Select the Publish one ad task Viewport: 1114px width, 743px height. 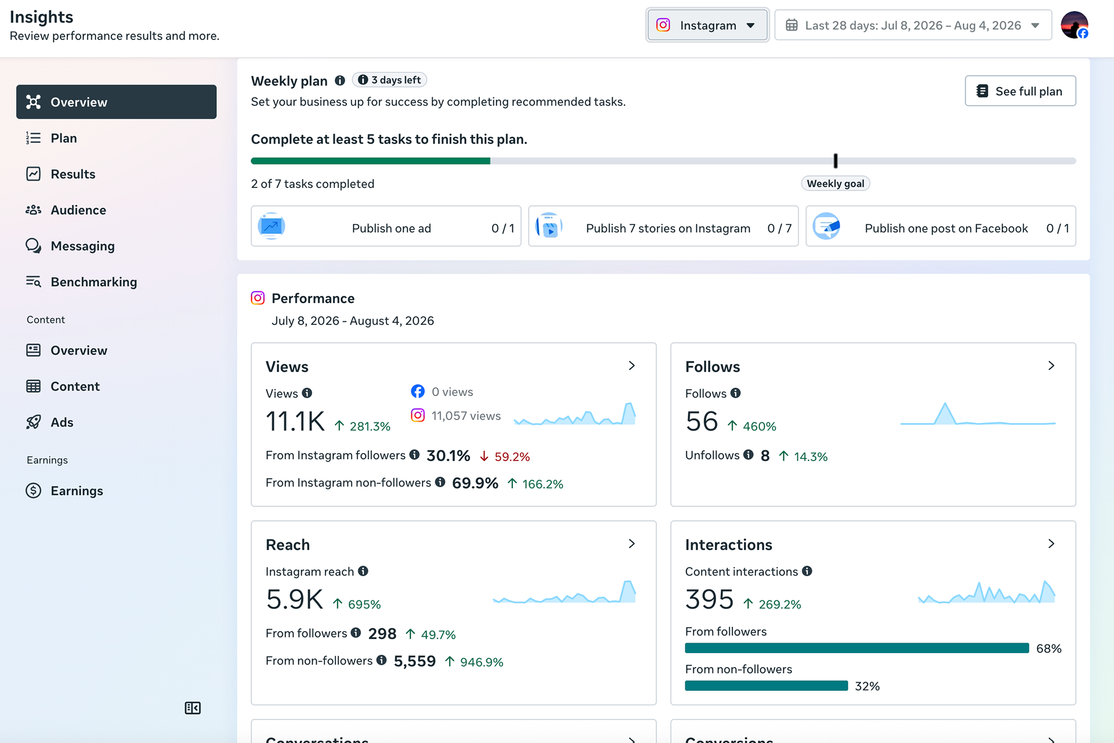386,226
